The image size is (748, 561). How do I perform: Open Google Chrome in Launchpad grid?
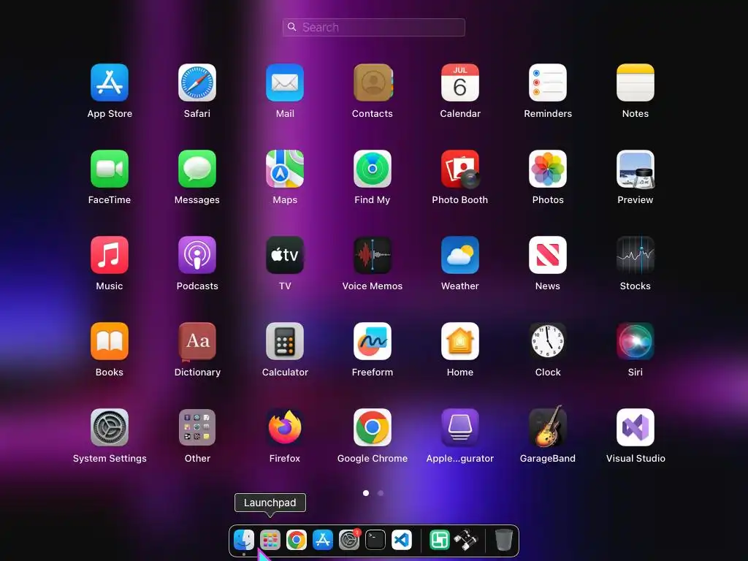[373, 427]
